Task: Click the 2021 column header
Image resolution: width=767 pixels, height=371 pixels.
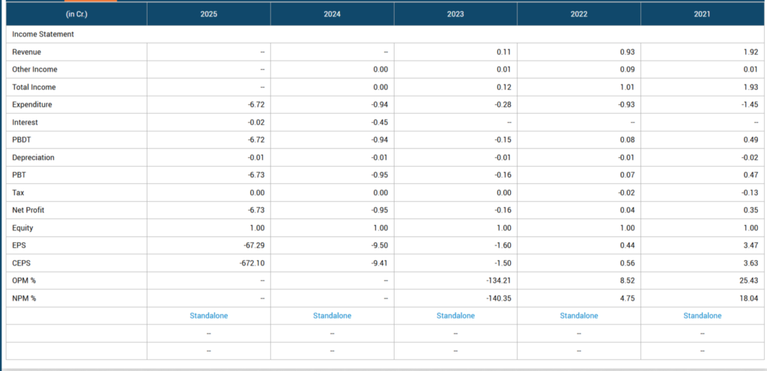Action: pyautogui.click(x=703, y=13)
